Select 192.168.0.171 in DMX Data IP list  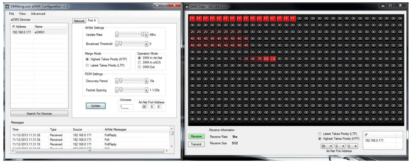(383, 140)
